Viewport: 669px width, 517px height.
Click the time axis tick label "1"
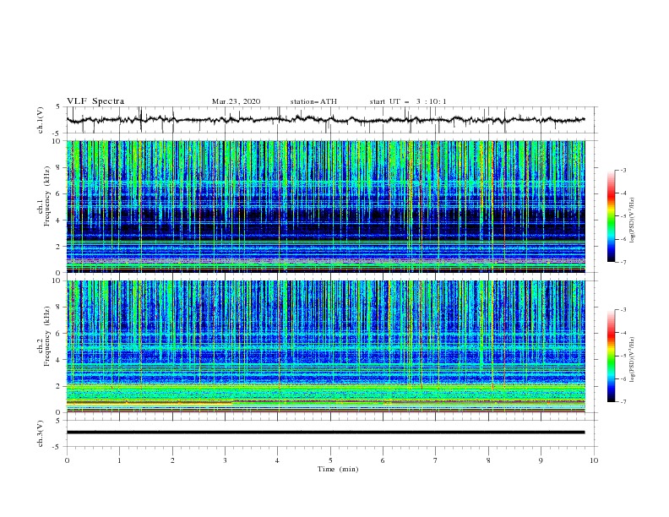point(119,460)
